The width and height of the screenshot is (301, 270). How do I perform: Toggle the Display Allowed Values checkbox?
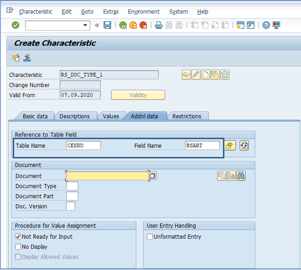18,257
